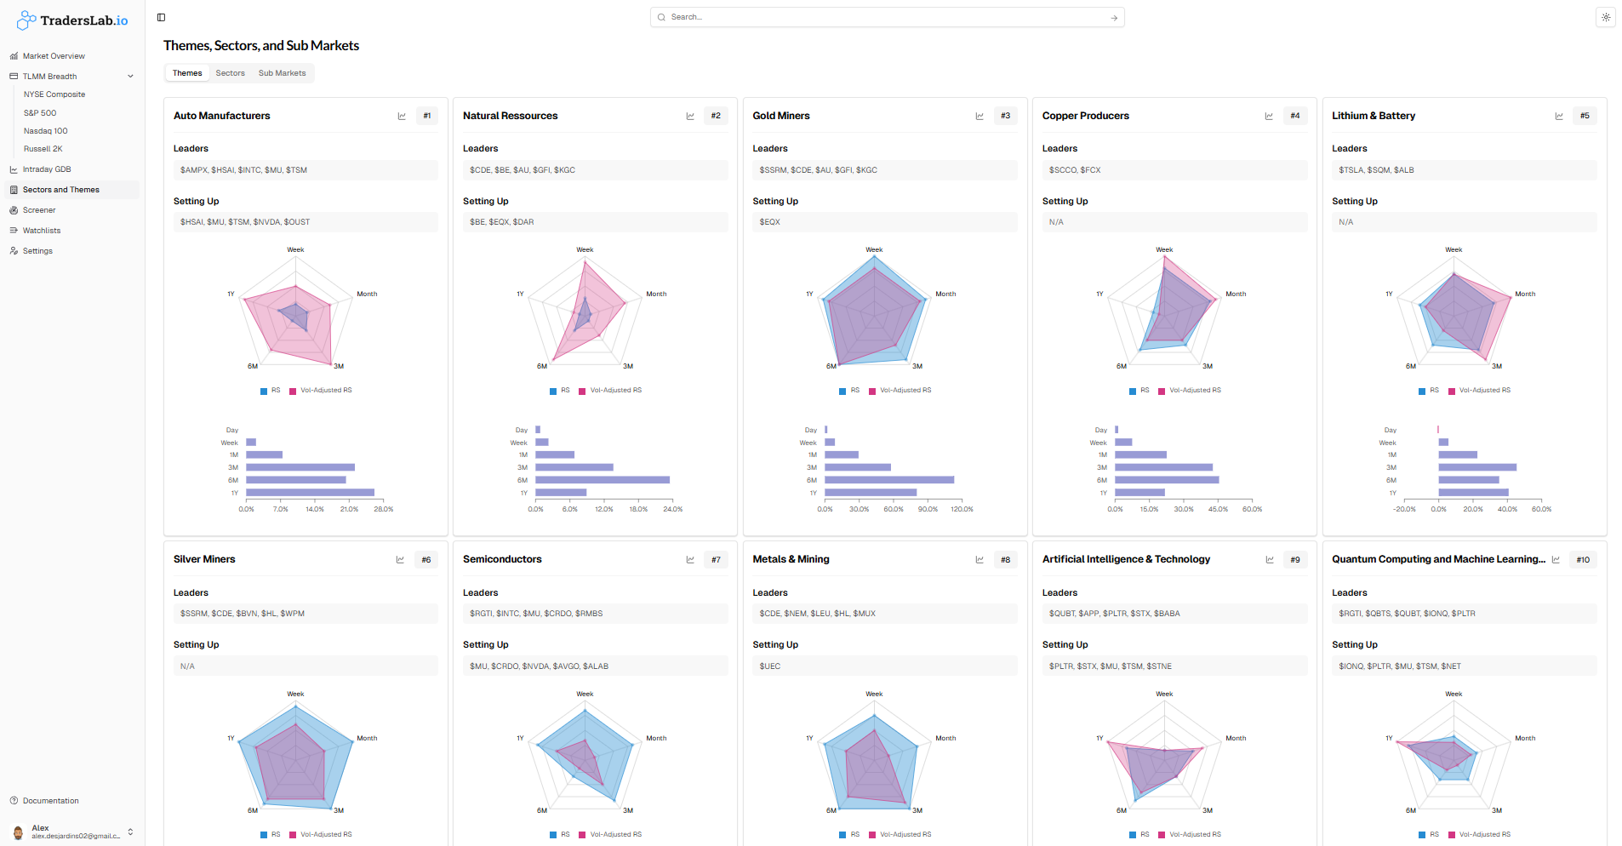Viewport: 1622px width, 846px height.
Task: Open chart icon for Quantum Computing card
Action: 1556,560
